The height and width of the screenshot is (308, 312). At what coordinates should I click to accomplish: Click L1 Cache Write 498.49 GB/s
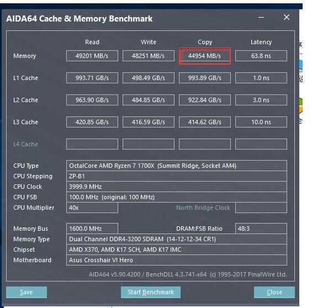[149, 78]
